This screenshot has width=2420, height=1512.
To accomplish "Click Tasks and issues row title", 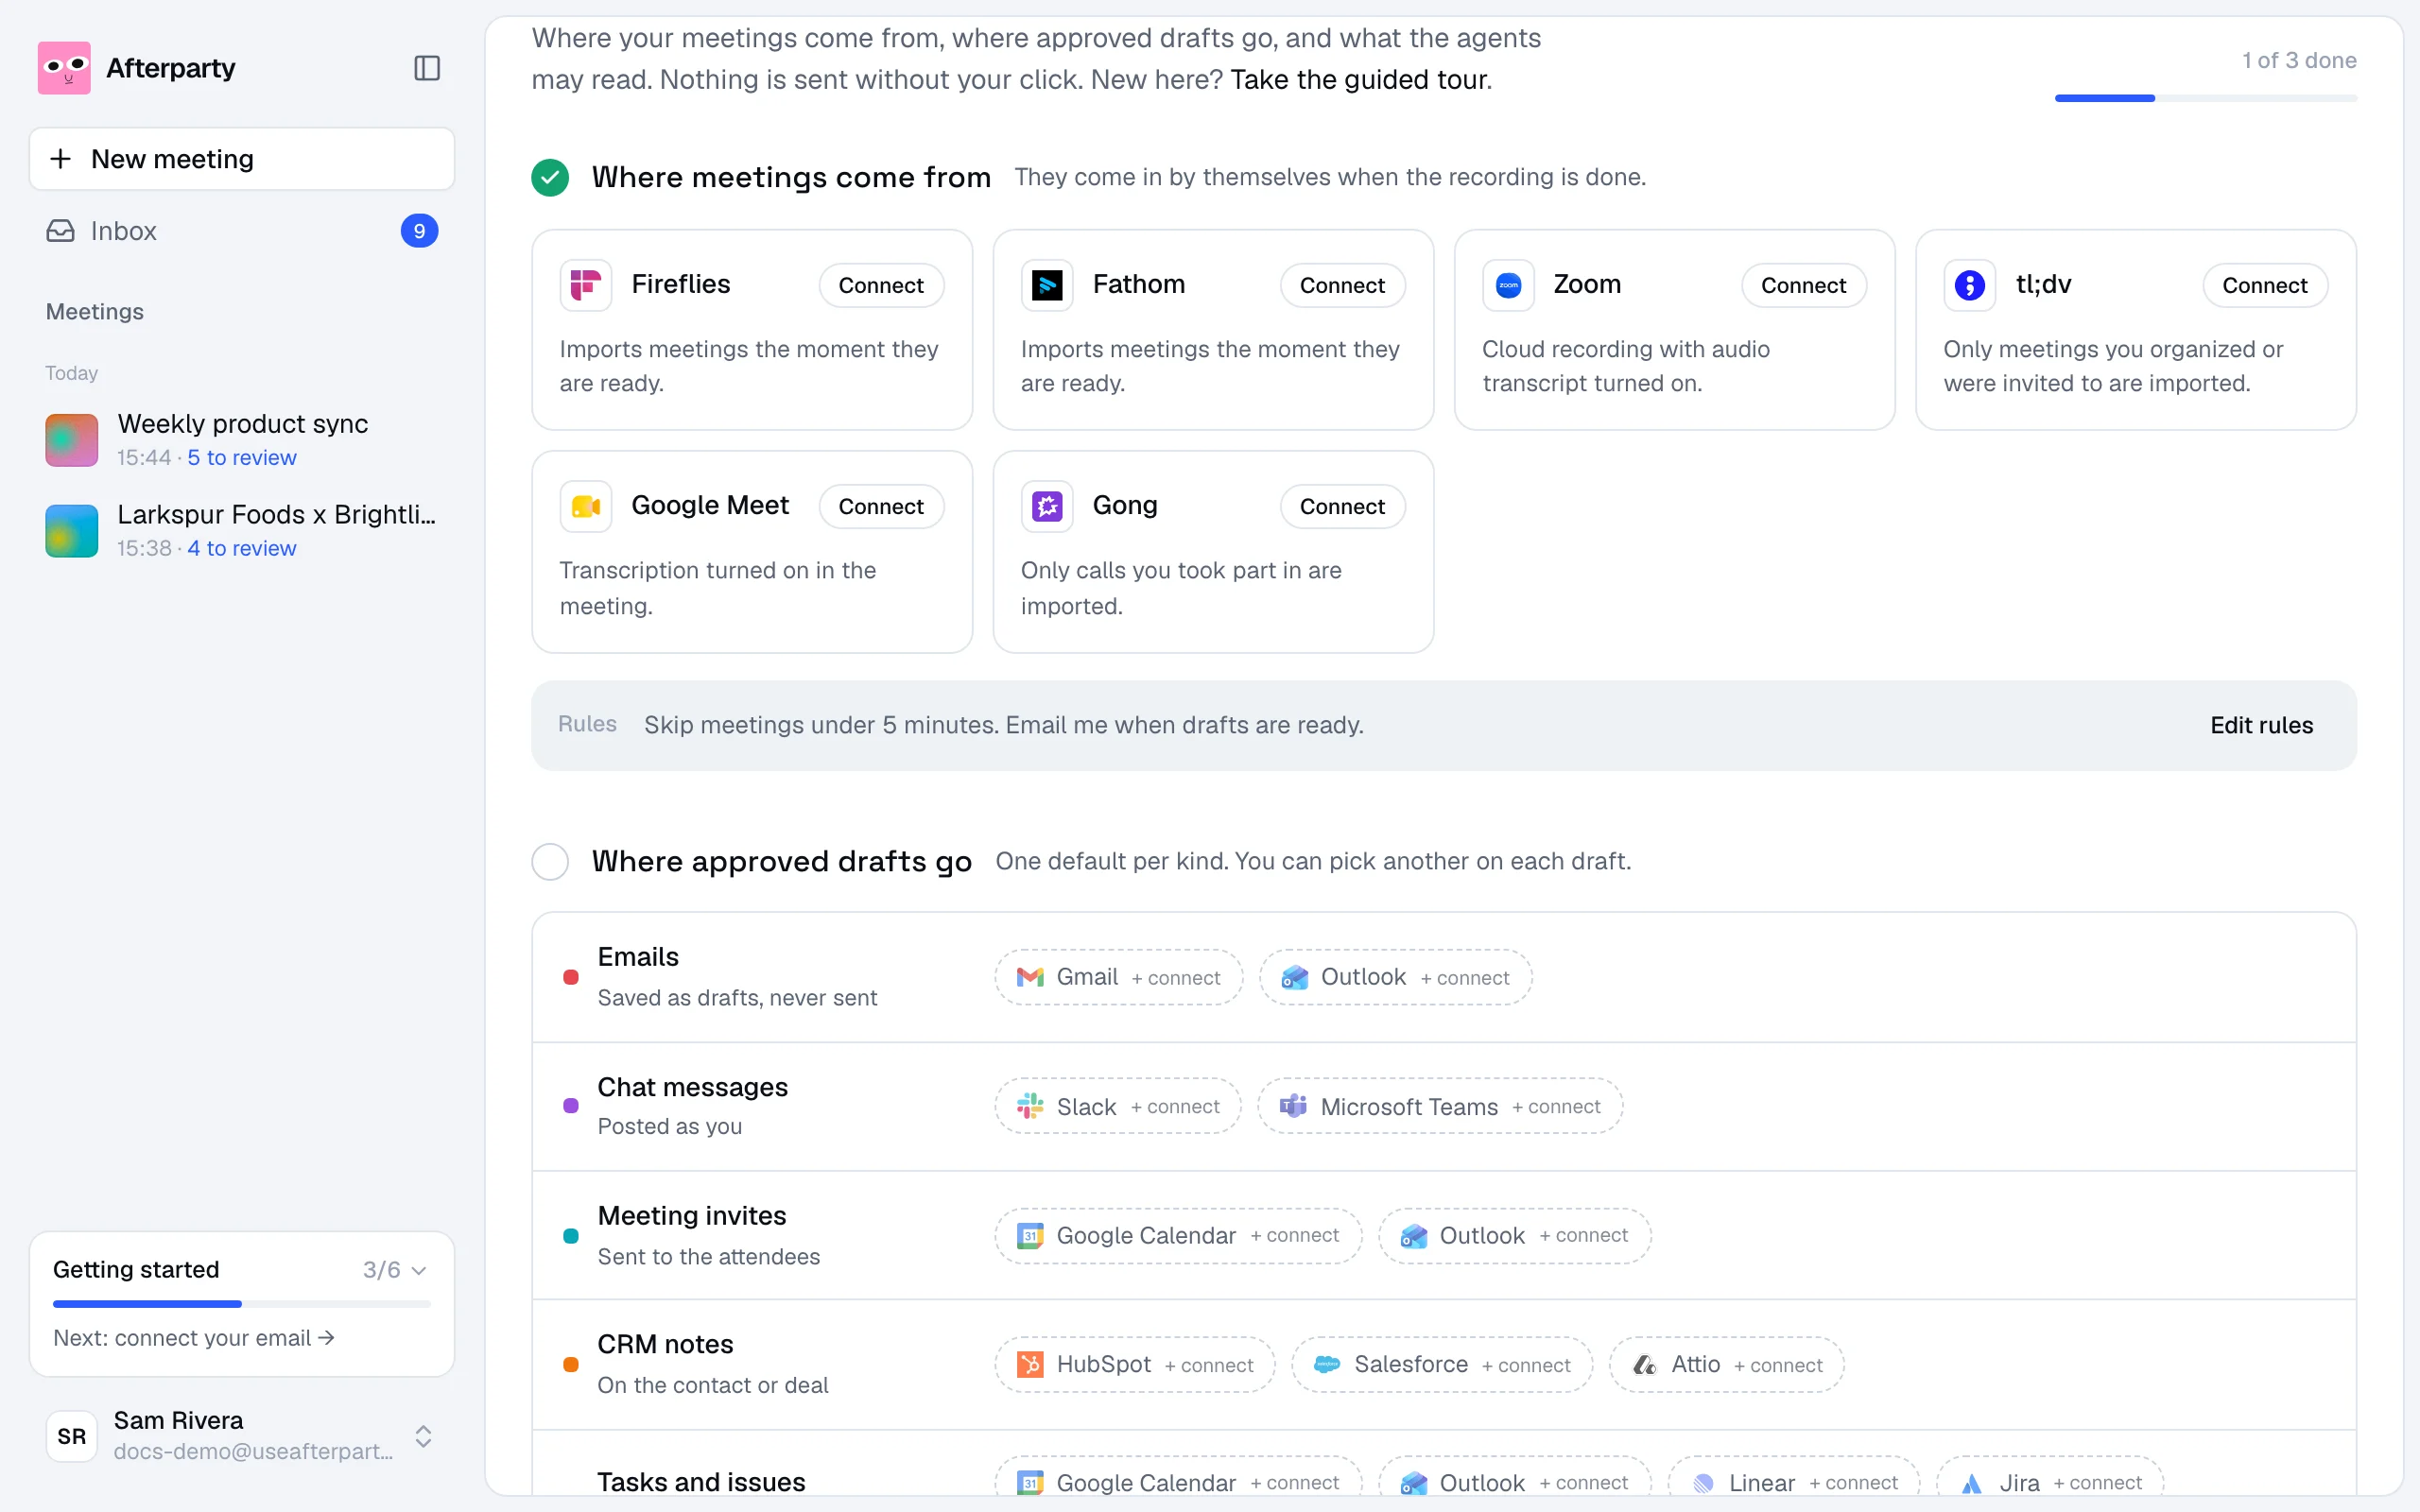I will coord(701,1482).
